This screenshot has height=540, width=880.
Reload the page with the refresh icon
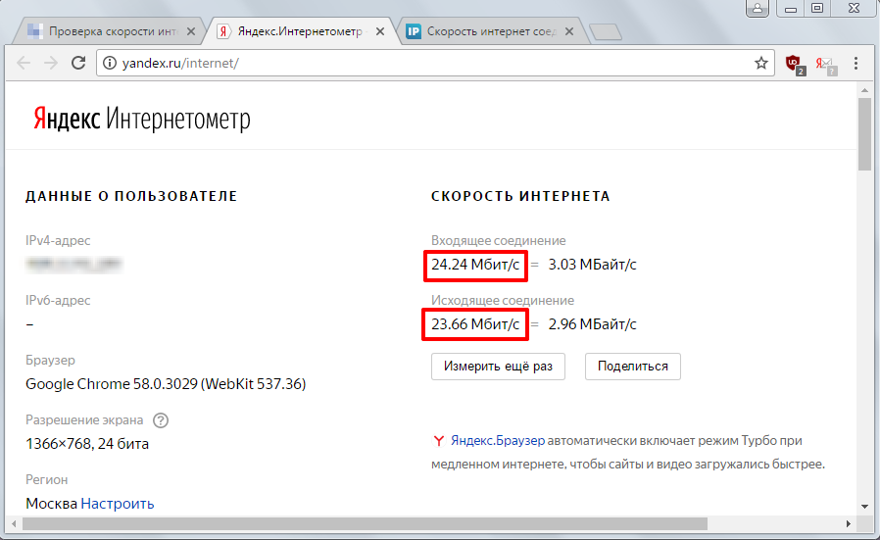pyautogui.click(x=78, y=63)
